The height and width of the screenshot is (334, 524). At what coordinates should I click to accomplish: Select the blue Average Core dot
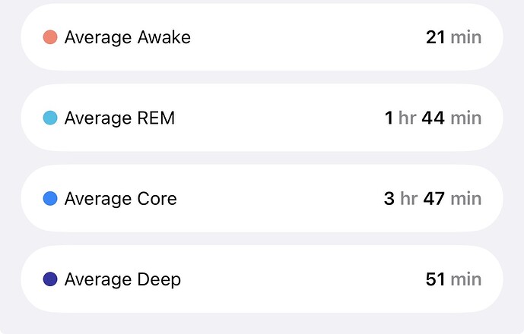tap(50, 199)
